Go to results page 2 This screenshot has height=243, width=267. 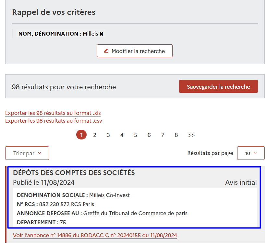[x=95, y=135]
